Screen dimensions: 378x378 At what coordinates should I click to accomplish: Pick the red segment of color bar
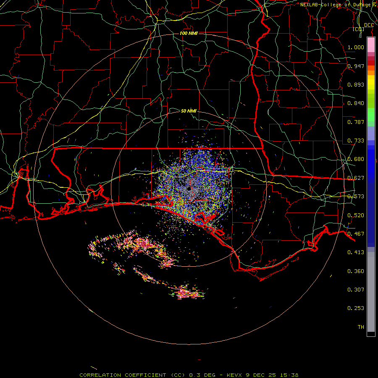371,63
